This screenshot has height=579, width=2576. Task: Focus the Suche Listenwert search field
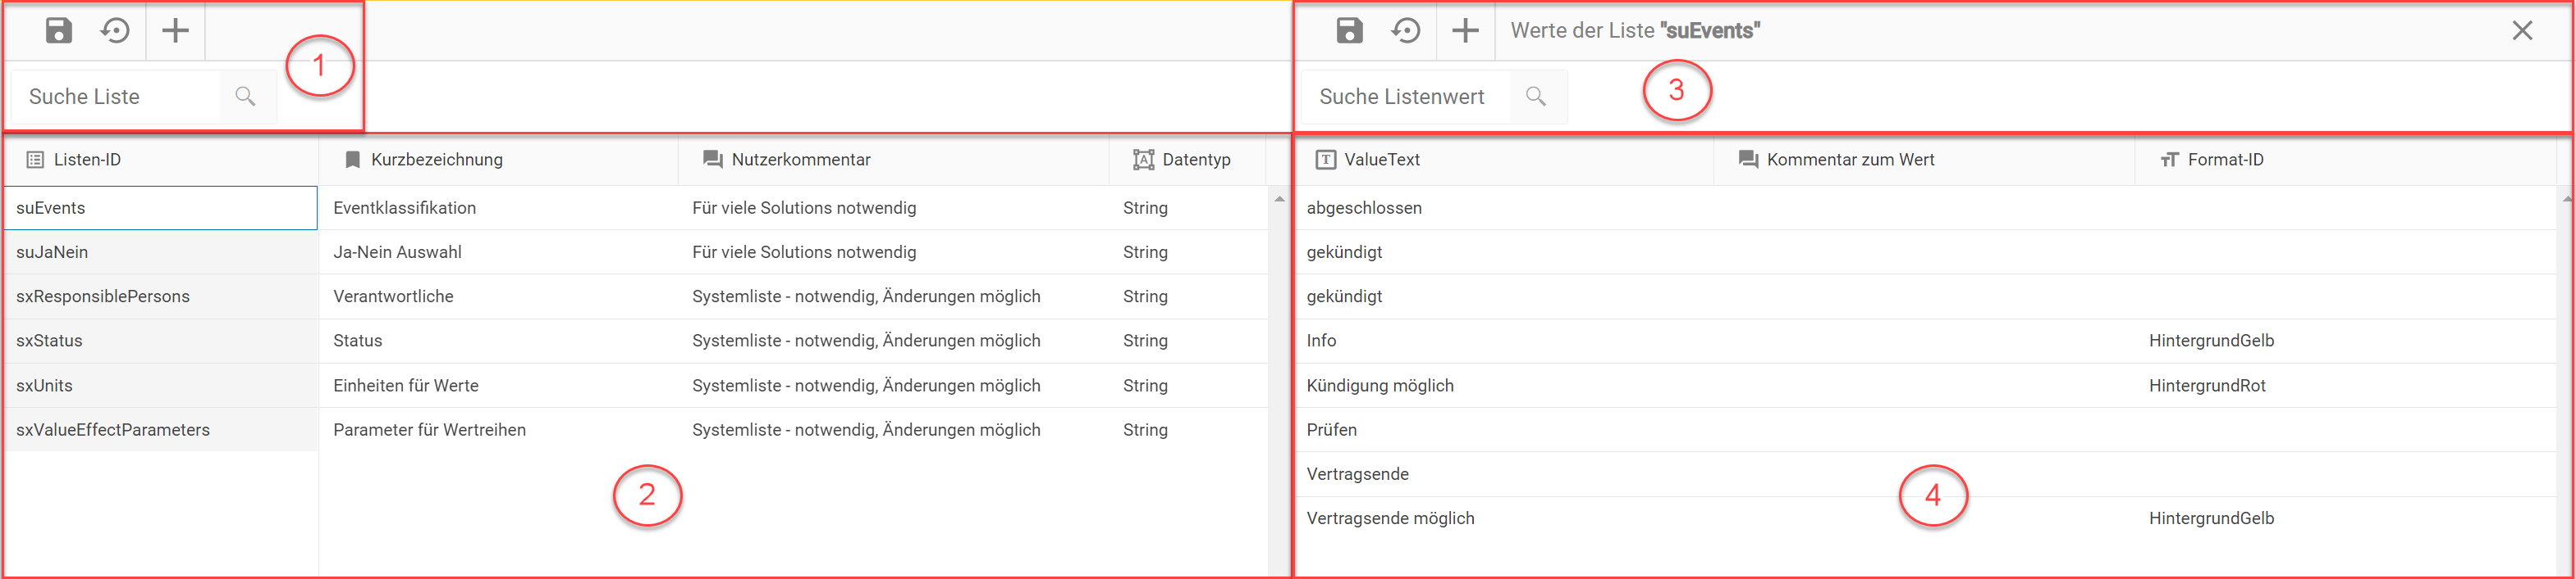coord(1405,97)
